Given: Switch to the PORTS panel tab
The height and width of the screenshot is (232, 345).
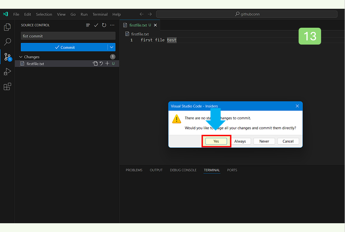Looking at the screenshot, I should [x=232, y=170].
